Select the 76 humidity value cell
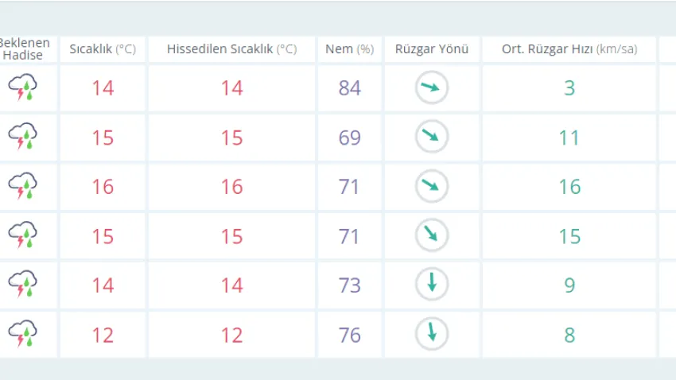 point(350,335)
